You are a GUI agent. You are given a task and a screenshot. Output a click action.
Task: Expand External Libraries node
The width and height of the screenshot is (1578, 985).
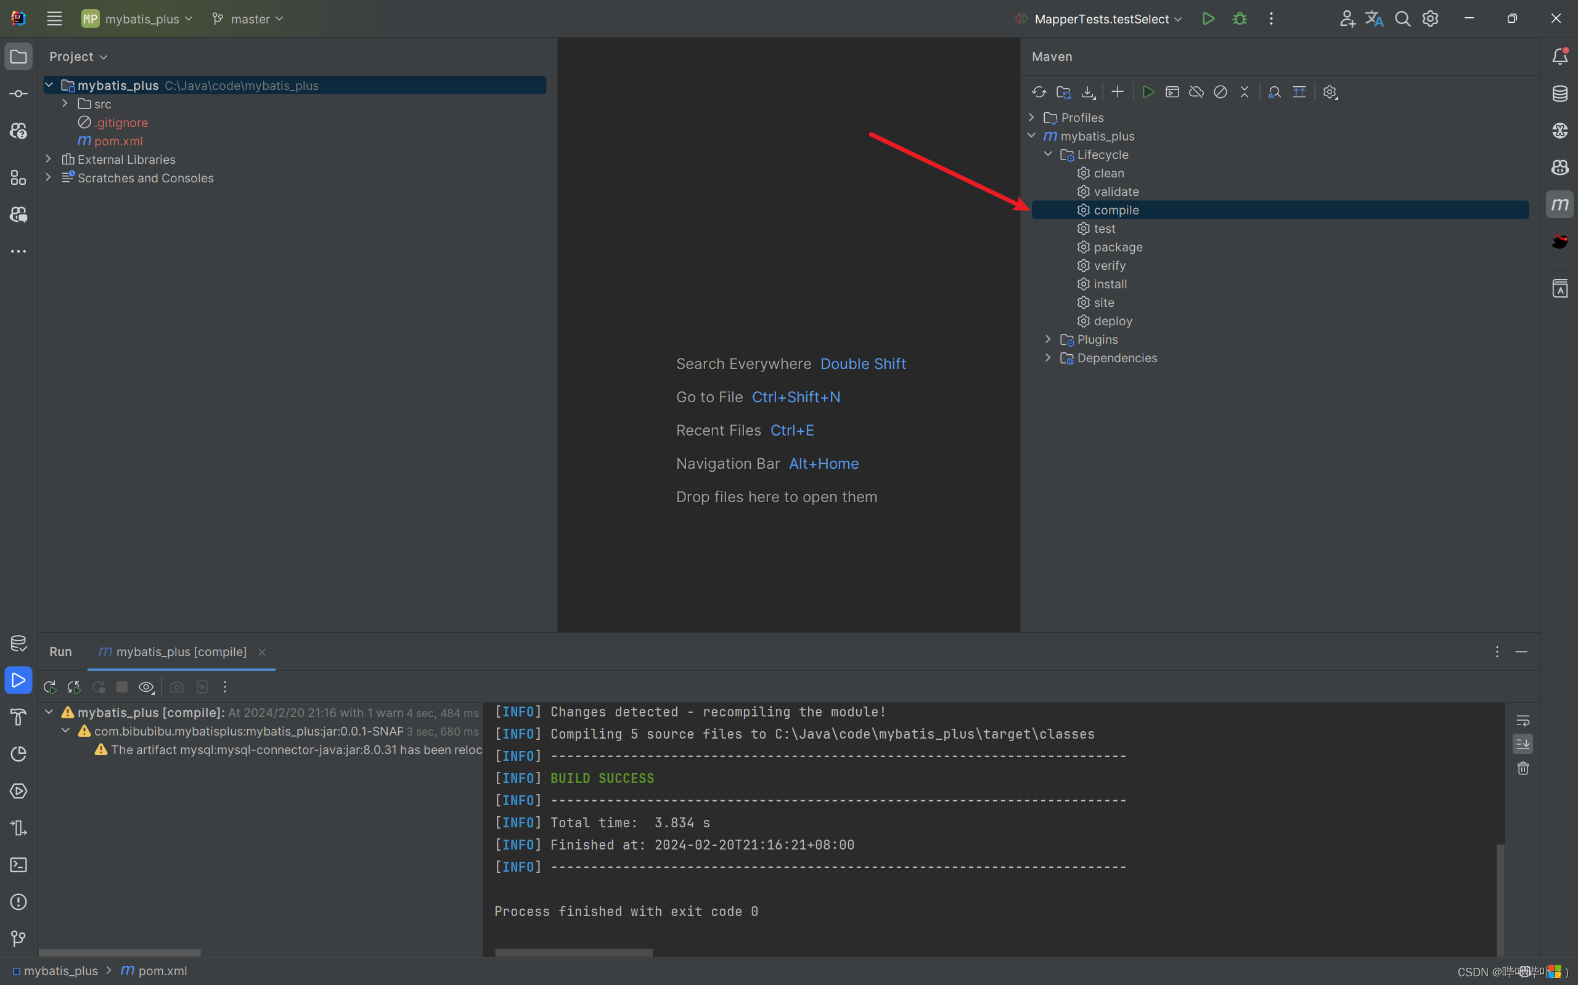click(x=48, y=159)
